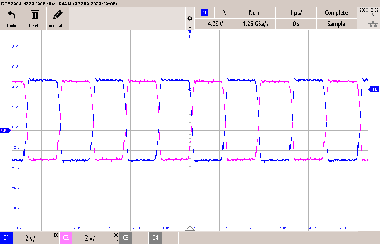Click the Sample acquisition mode button
This screenshot has width=380, height=244.
coord(337,24)
